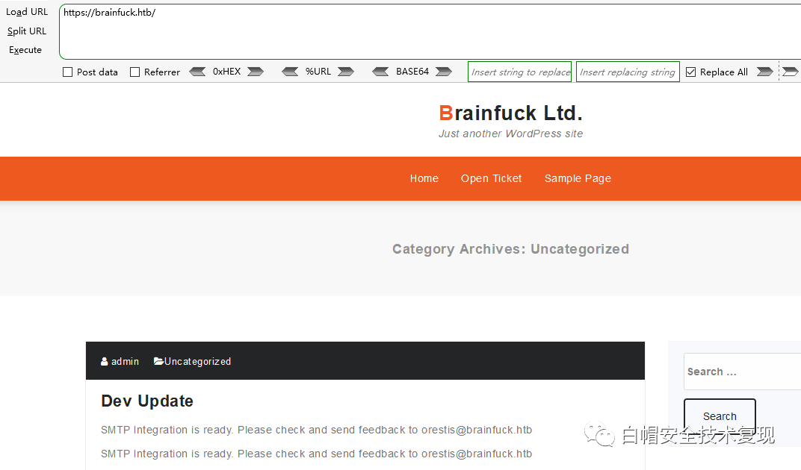Click Category Archives: Uncategorized heading
The width and height of the screenshot is (801, 470).
pos(511,249)
